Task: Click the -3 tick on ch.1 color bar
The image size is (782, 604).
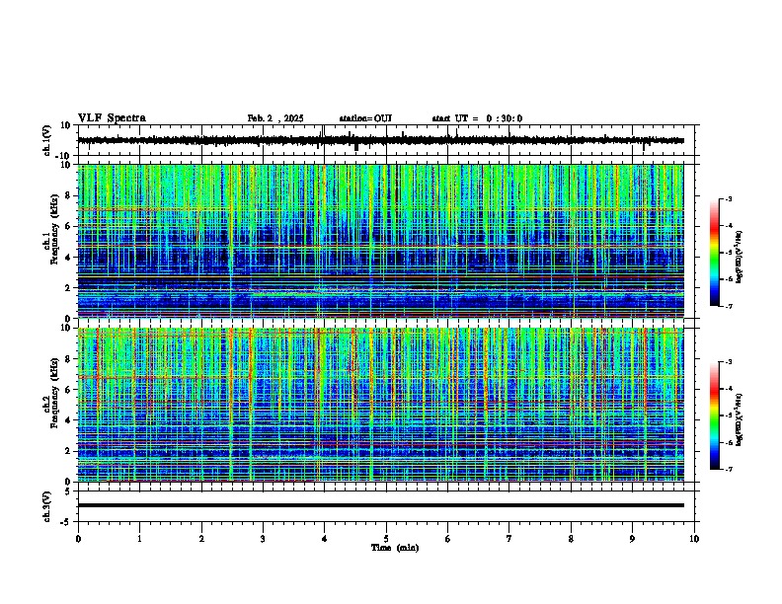Action: pos(728,198)
